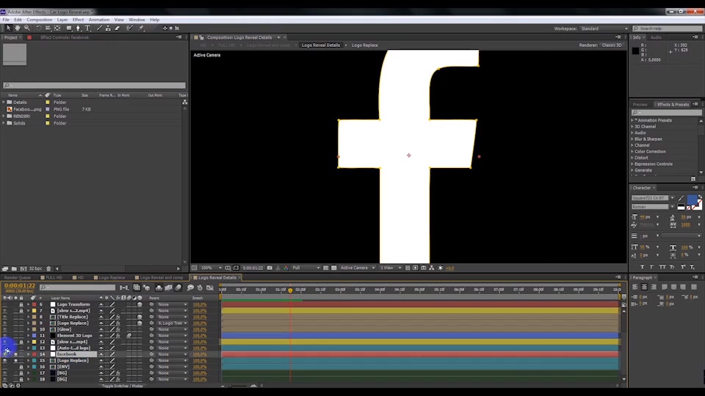Select the Pen tool
The width and height of the screenshot is (705, 396).
79,29
